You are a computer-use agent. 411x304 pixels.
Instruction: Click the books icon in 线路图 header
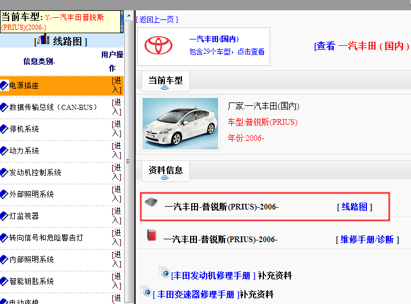click(x=44, y=40)
